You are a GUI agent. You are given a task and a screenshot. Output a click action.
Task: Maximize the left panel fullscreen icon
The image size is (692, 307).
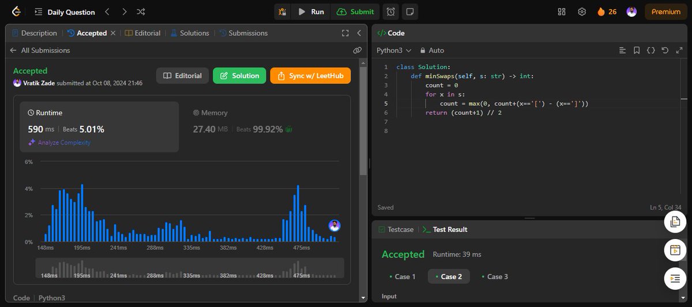[x=345, y=33]
